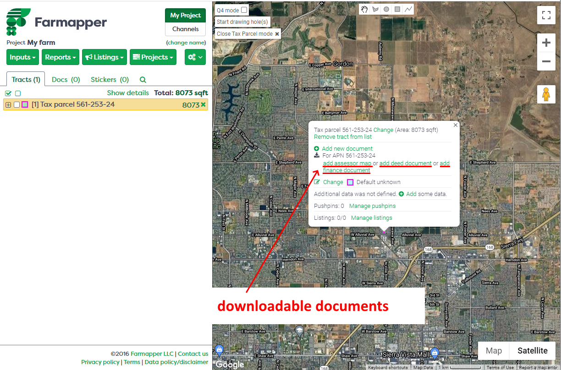The image size is (561, 370).
Task: Zoom in on the map
Action: point(546,43)
